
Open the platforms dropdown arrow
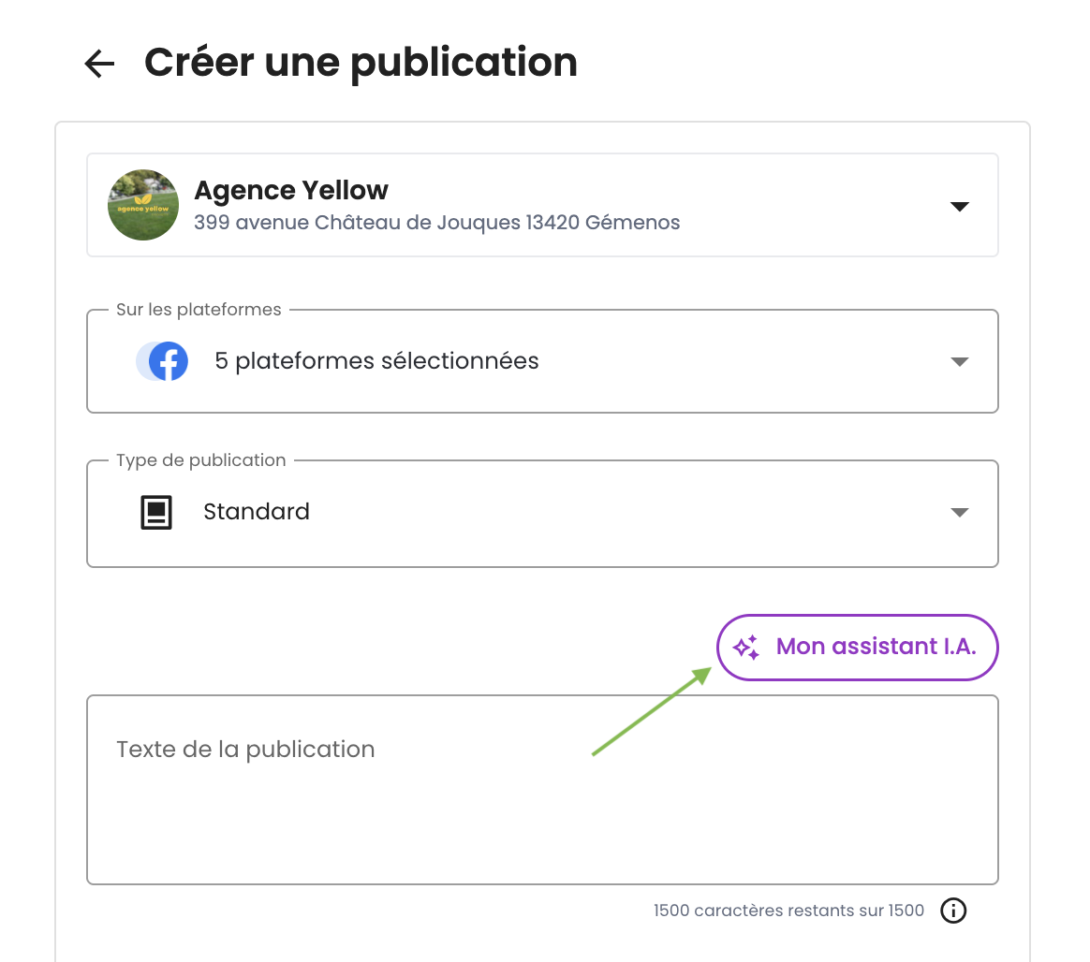click(959, 361)
